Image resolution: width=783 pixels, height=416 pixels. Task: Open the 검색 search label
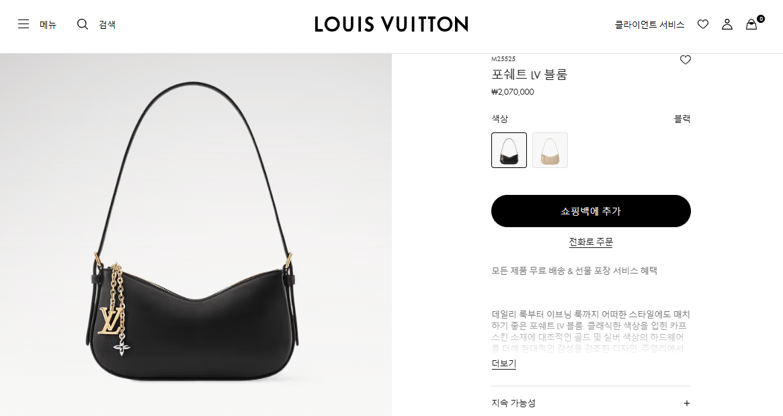[107, 24]
